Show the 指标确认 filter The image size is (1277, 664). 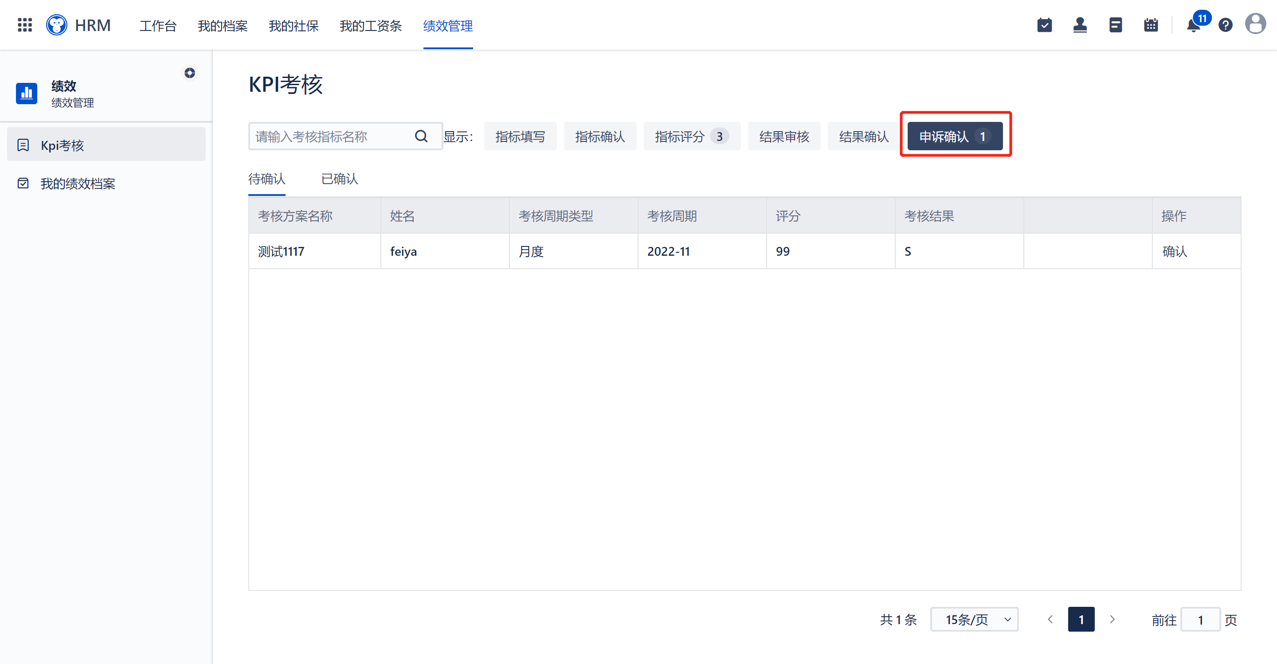tap(600, 136)
